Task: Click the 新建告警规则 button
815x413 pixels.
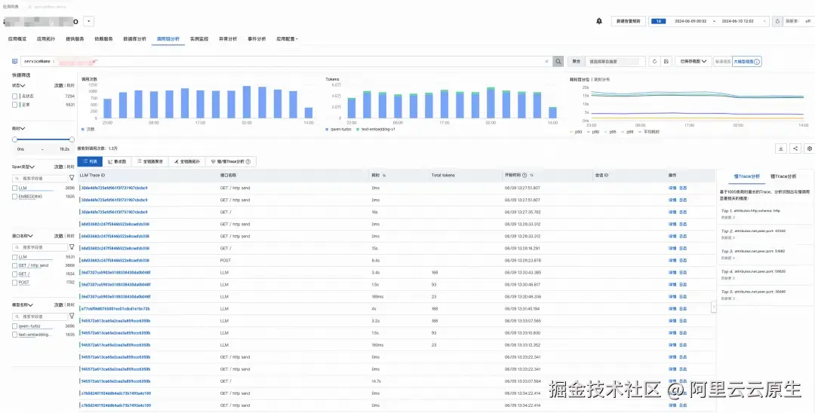Action: (x=628, y=21)
